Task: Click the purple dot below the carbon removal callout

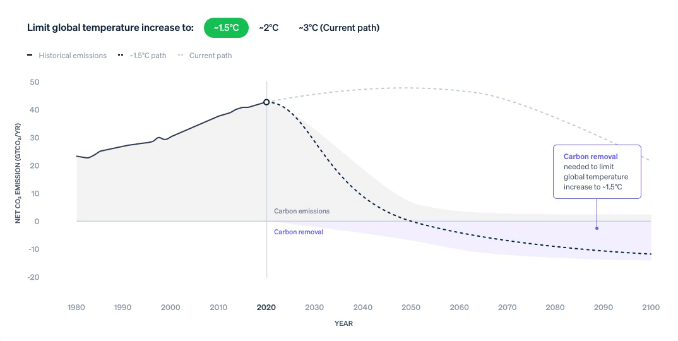Action: [597, 228]
